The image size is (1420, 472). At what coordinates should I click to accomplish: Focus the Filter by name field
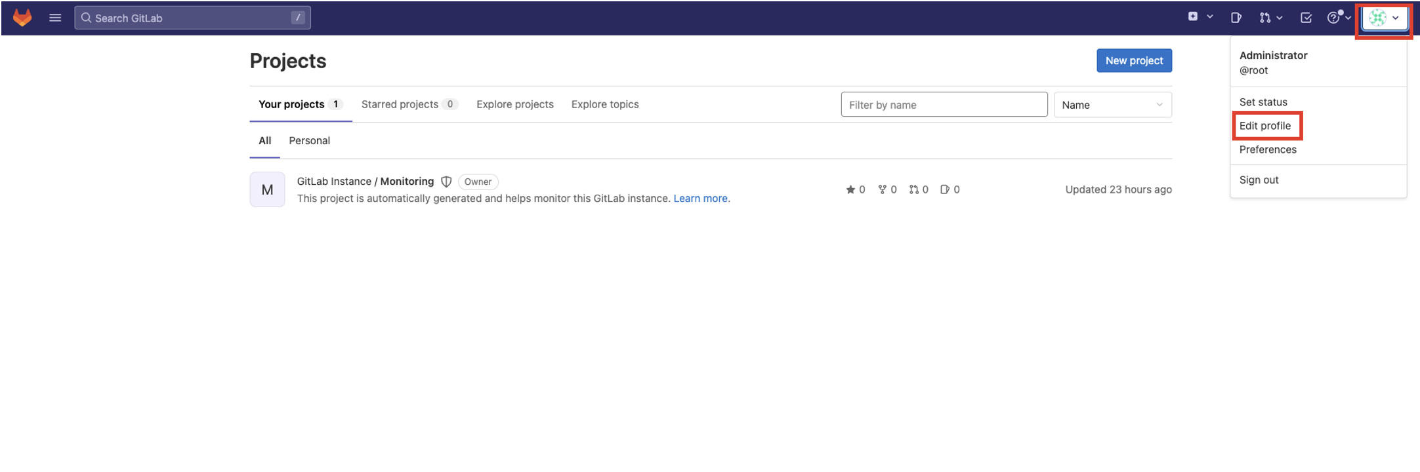coord(944,105)
